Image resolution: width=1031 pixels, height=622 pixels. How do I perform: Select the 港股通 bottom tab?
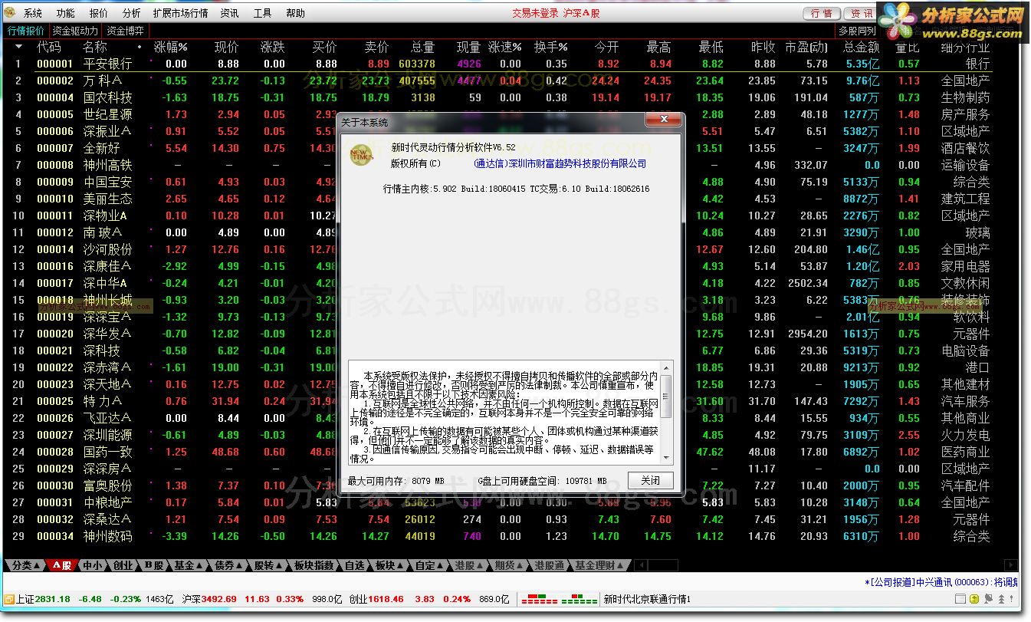coord(550,565)
